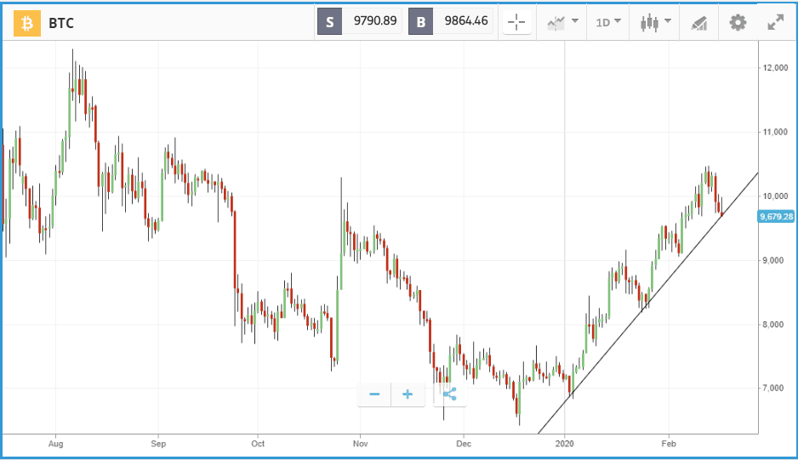Click the current price label 9,679.28
The width and height of the screenshot is (798, 460).
pos(776,217)
